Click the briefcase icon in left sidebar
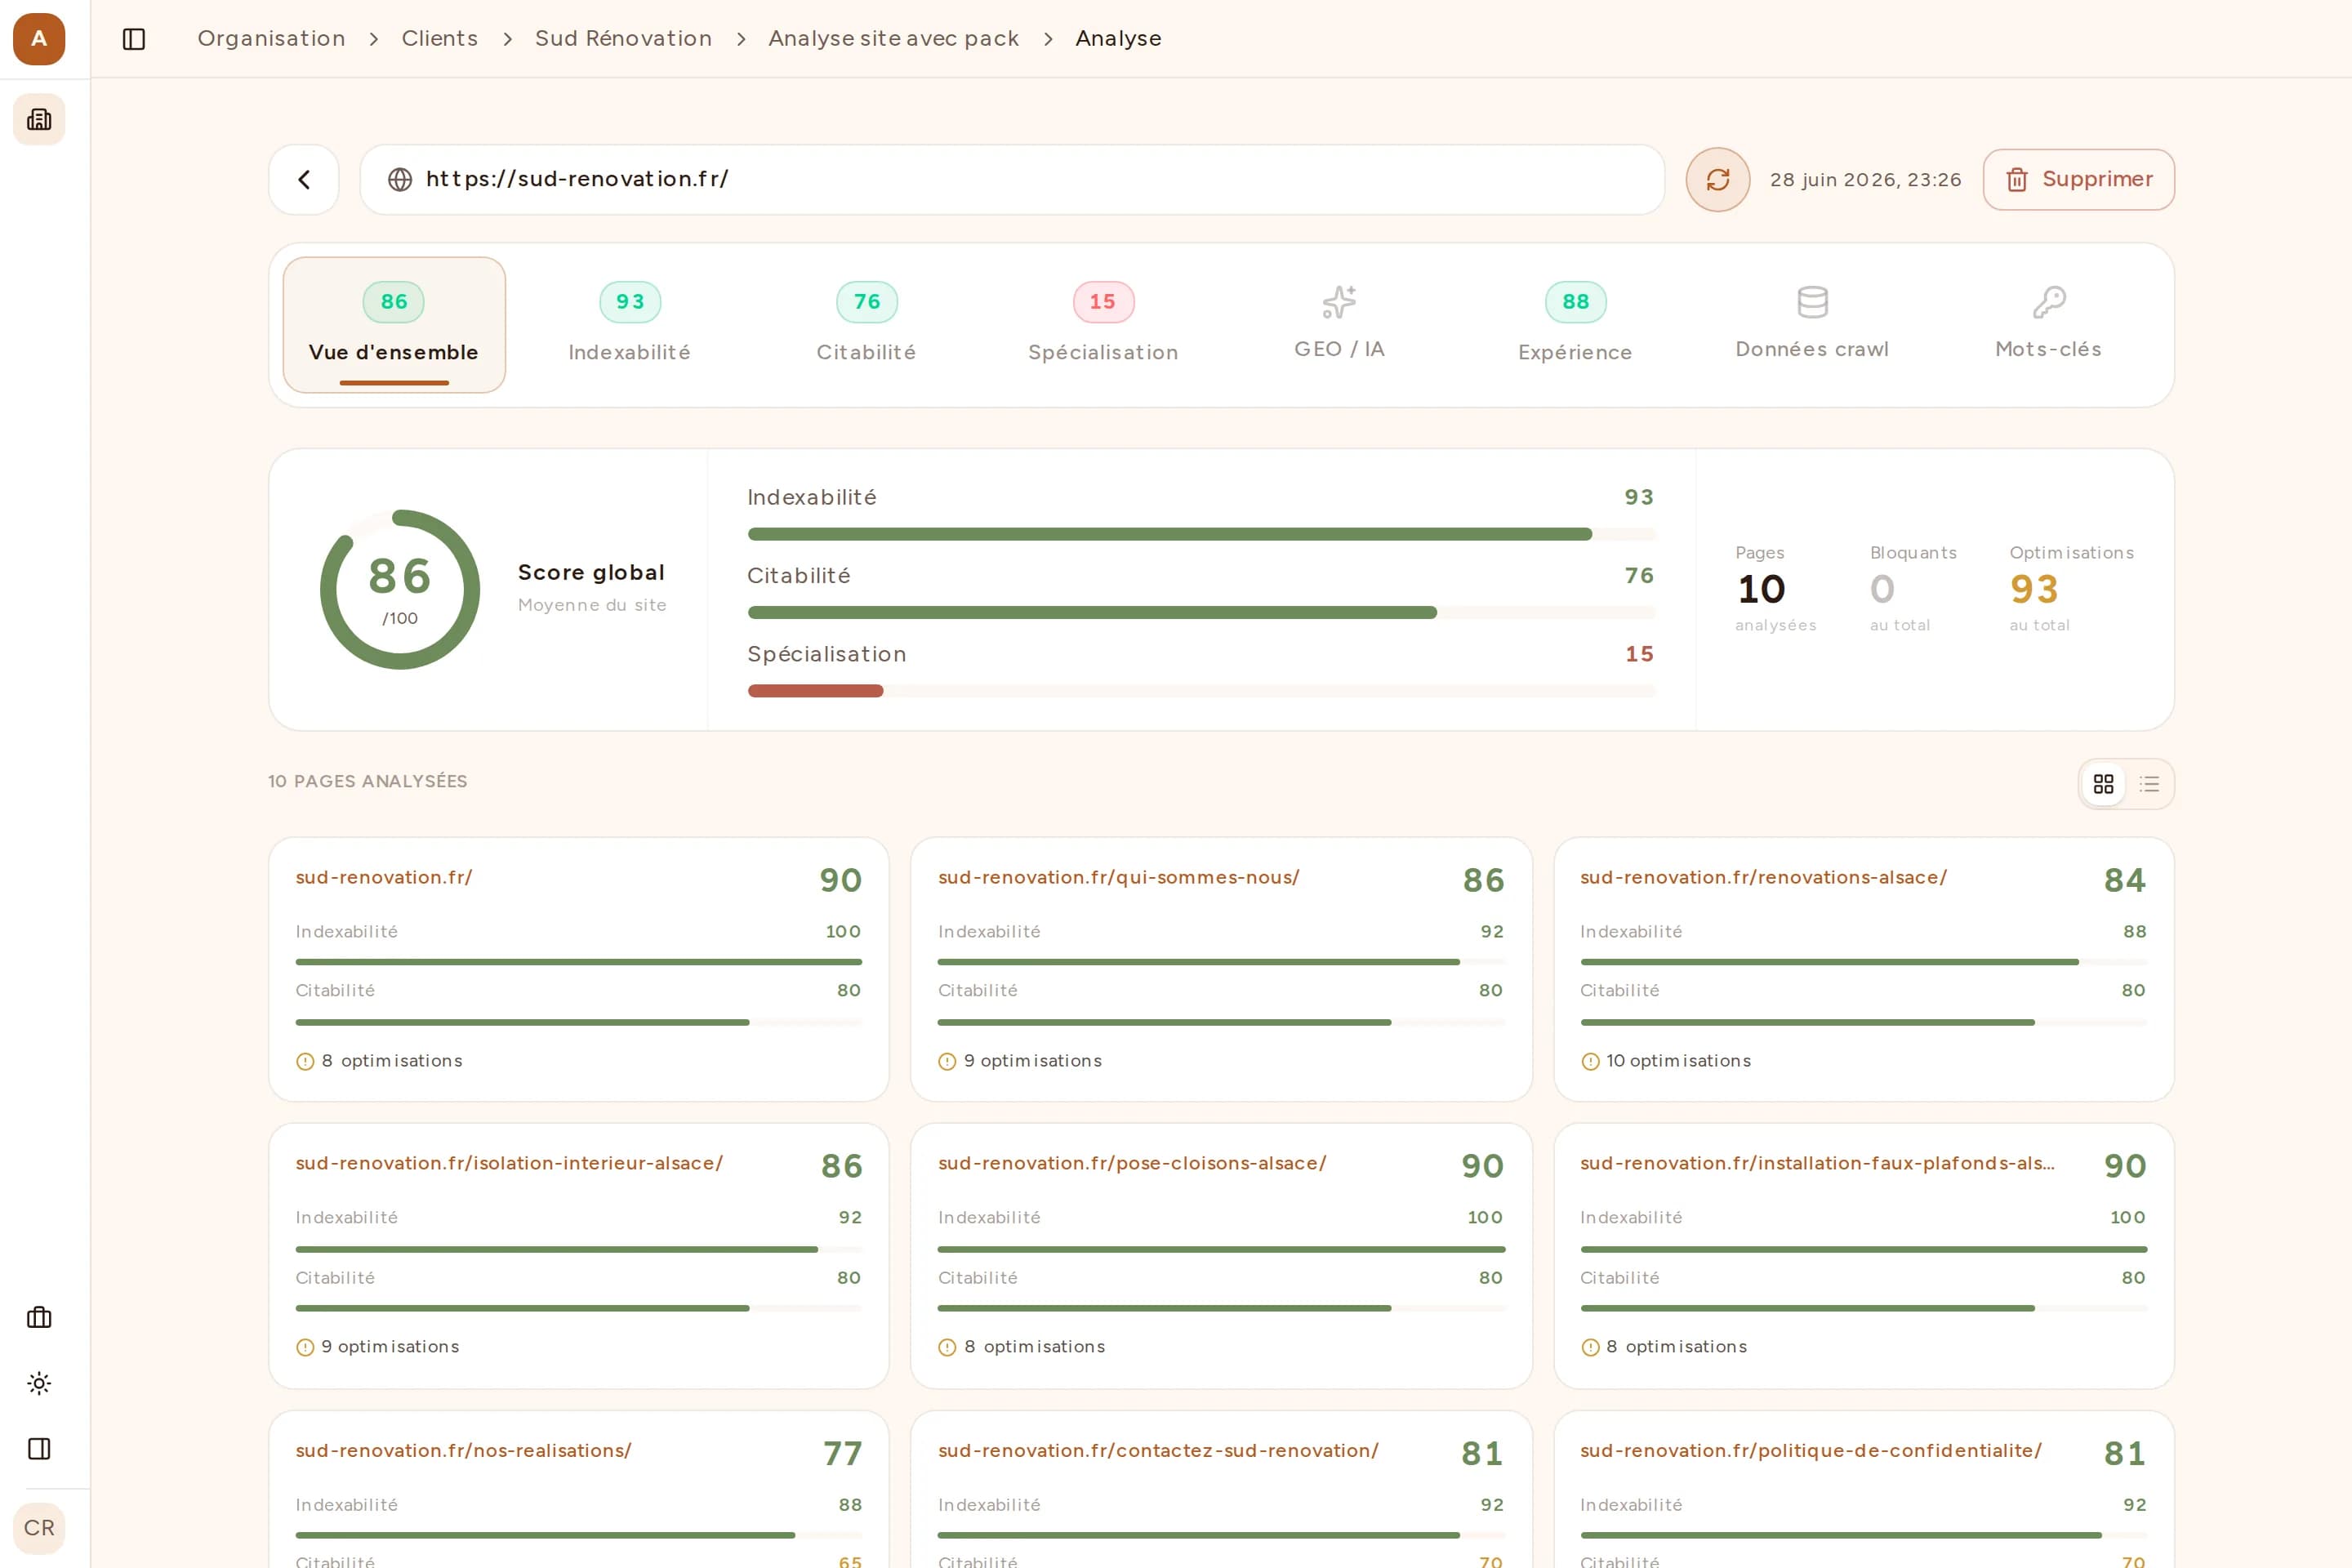Image resolution: width=2352 pixels, height=1568 pixels. point(39,1317)
